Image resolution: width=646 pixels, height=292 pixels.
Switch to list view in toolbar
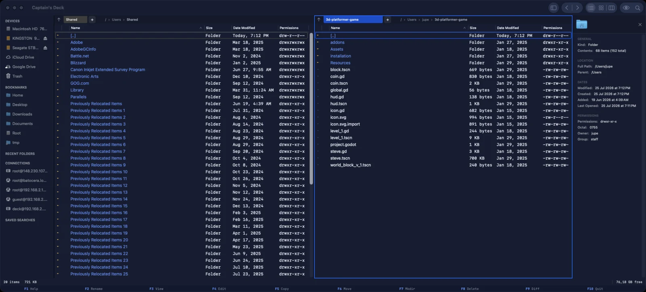point(591,8)
